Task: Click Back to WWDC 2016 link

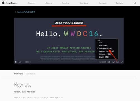Action: pyautogui.click(x=25, y=12)
